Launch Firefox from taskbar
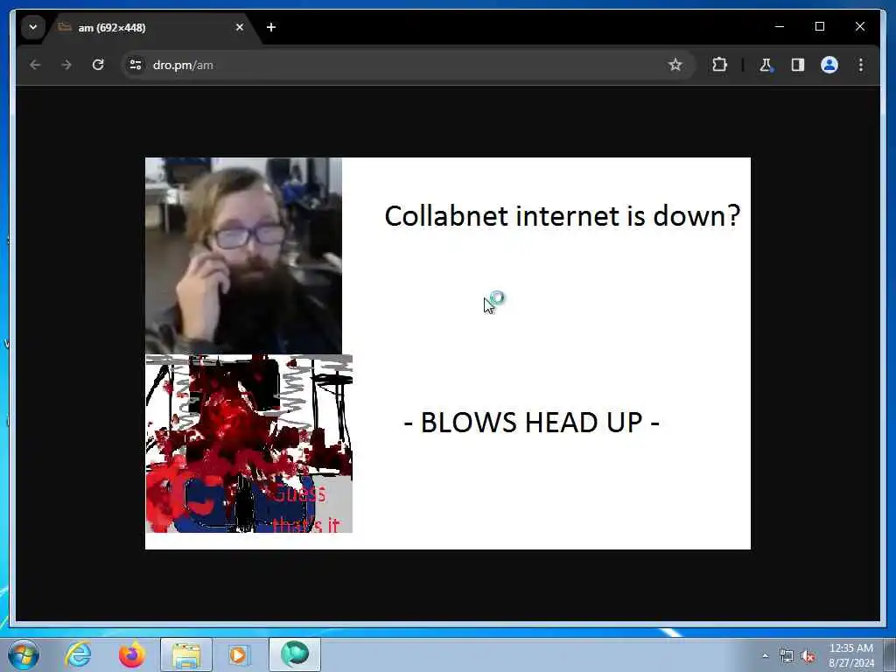This screenshot has width=896, height=672. [131, 654]
